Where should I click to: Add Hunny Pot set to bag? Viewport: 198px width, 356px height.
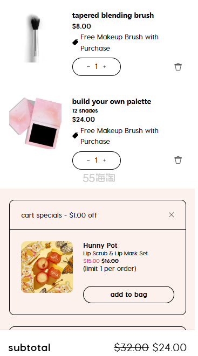point(128,295)
